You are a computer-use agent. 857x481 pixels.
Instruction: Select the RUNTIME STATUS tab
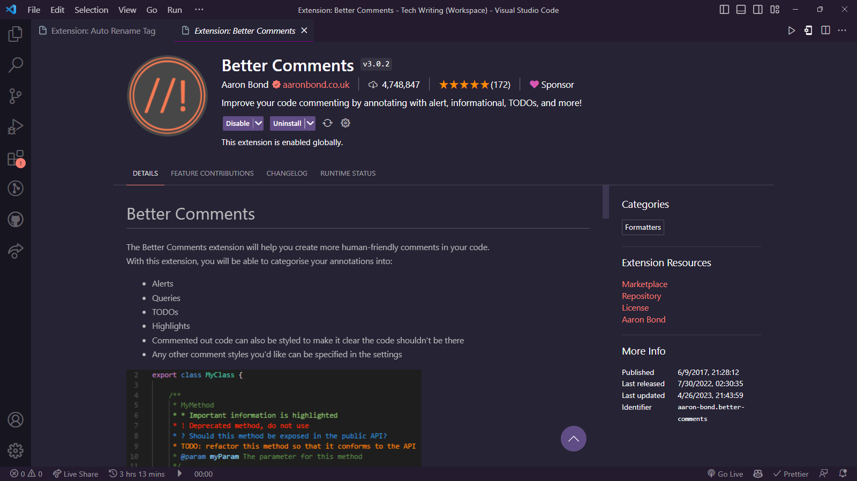tap(348, 174)
